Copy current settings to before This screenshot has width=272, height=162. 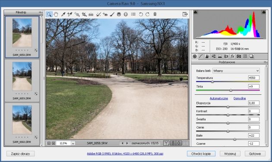point(179,143)
